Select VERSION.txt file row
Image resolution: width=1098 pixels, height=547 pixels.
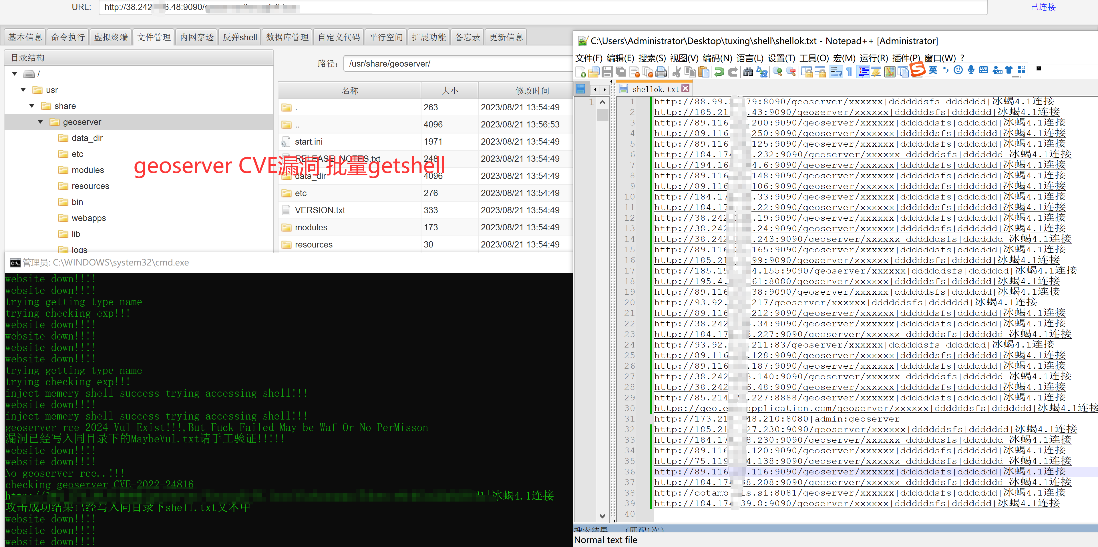point(425,210)
